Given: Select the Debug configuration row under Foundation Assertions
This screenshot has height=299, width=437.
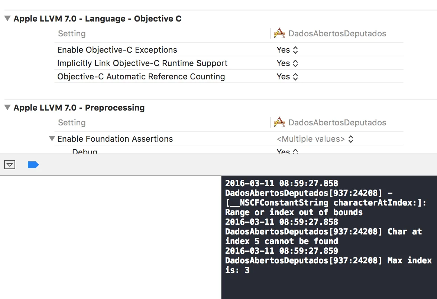Looking at the screenshot, I should coord(85,151).
